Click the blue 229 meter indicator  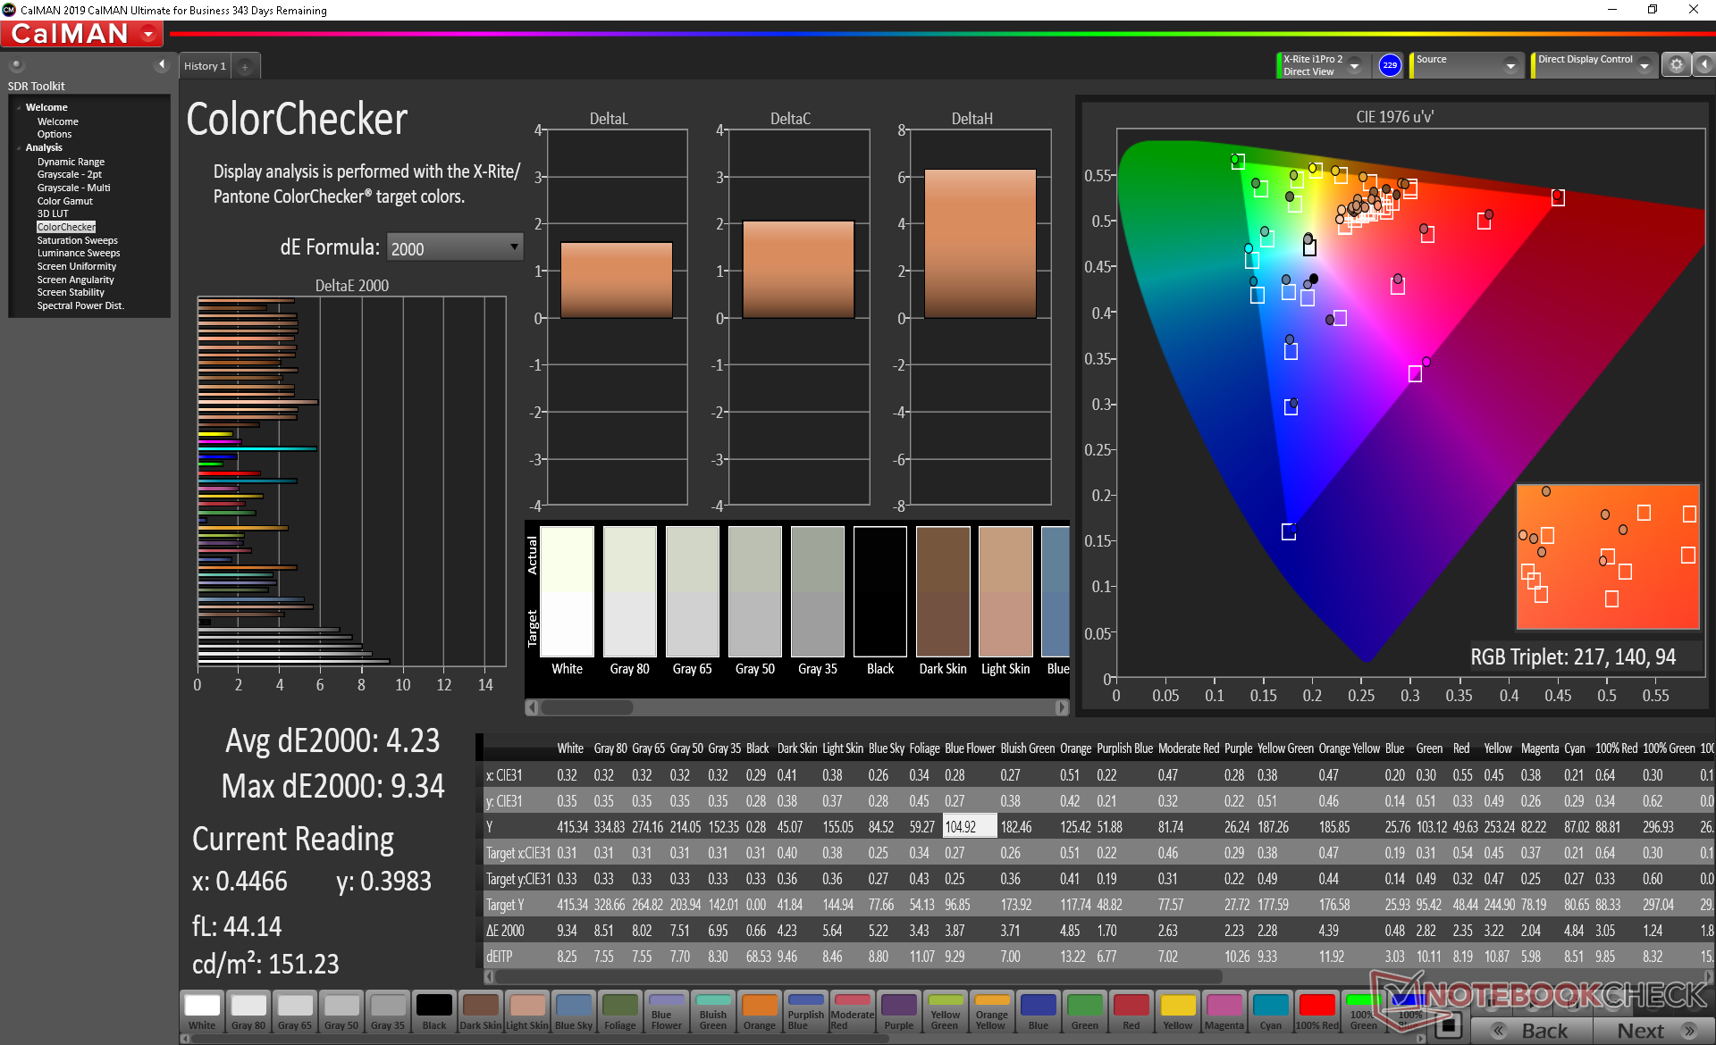click(x=1390, y=65)
